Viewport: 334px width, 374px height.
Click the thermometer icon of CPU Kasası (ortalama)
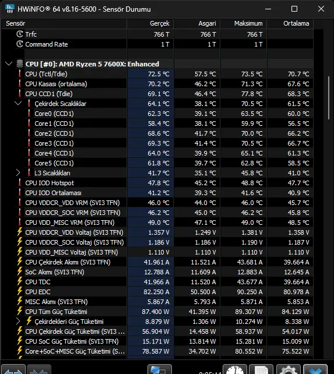click(x=20, y=84)
